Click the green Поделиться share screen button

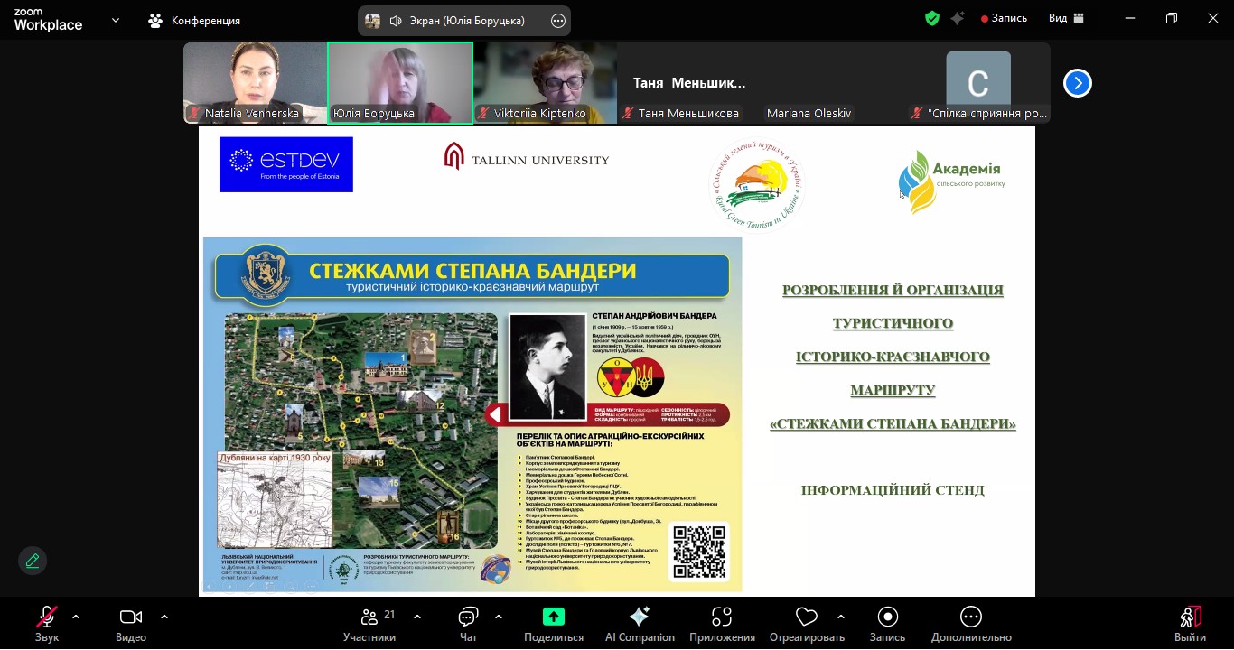point(553,623)
